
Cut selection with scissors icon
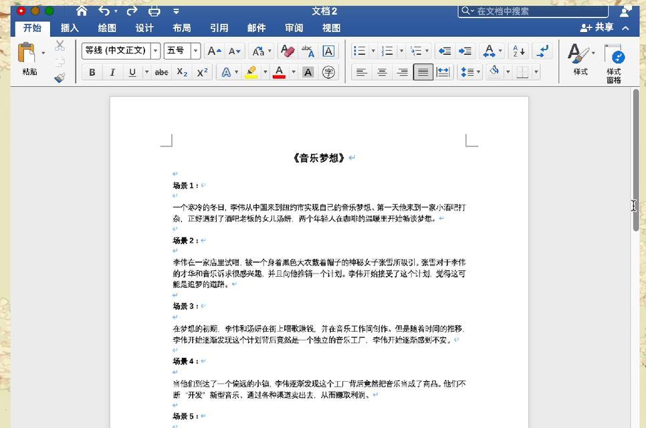[60, 45]
